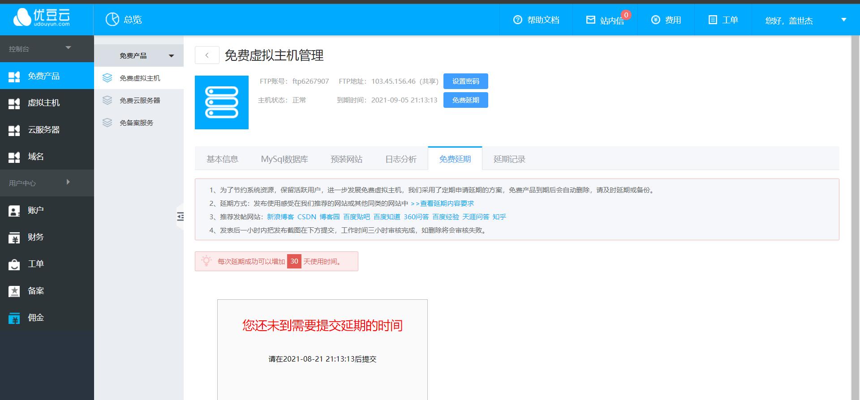Select 免费虚拟主机 in the submenu
Screen dimensions: 860x400
(x=139, y=78)
